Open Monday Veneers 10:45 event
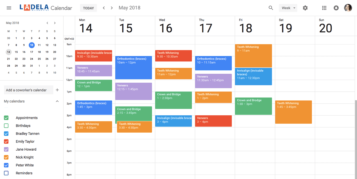The image size is (357, 179). (x=93, y=71)
